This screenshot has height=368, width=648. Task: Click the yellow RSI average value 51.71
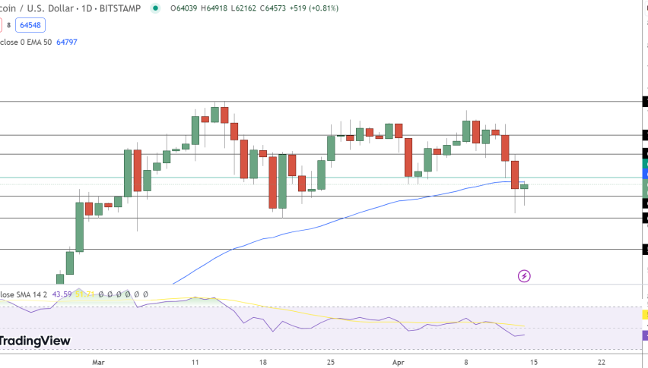(85, 294)
